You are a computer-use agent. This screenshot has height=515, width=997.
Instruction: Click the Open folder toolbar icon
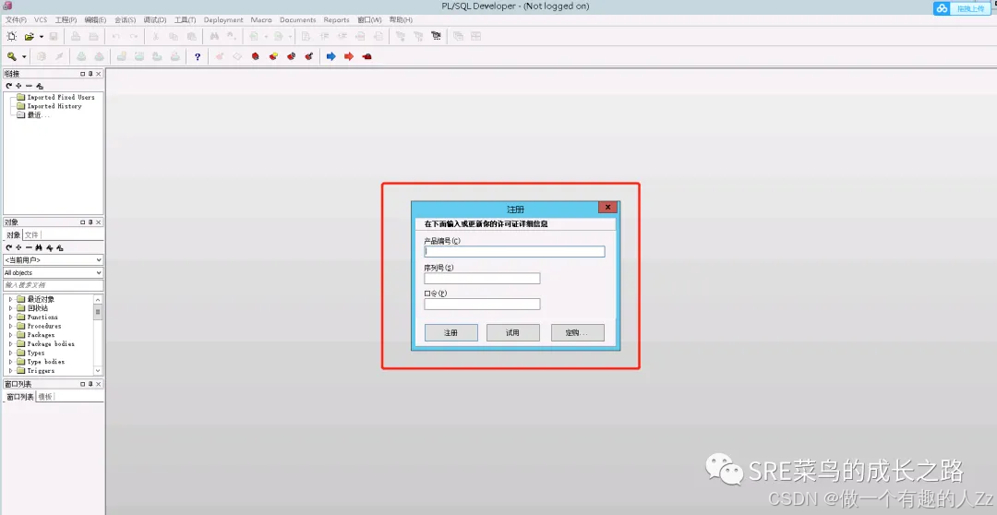(30, 36)
